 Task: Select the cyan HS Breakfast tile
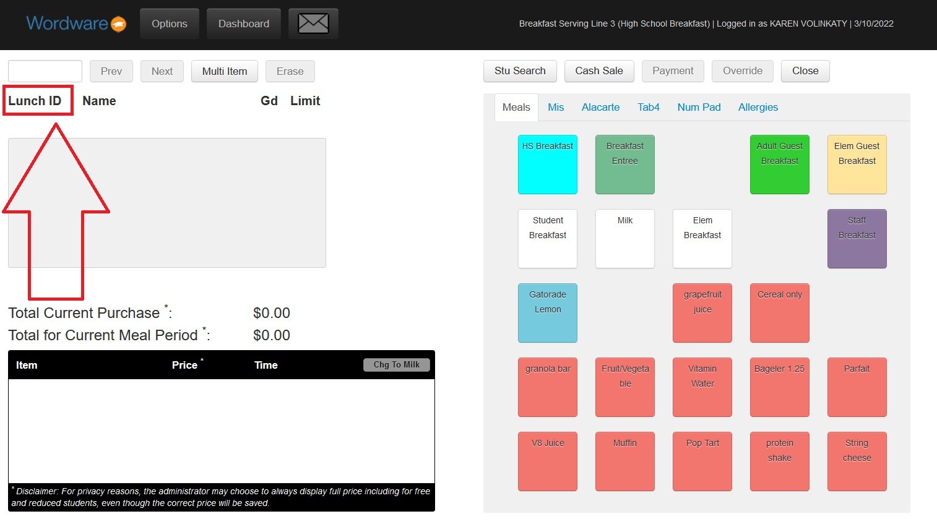(x=548, y=165)
